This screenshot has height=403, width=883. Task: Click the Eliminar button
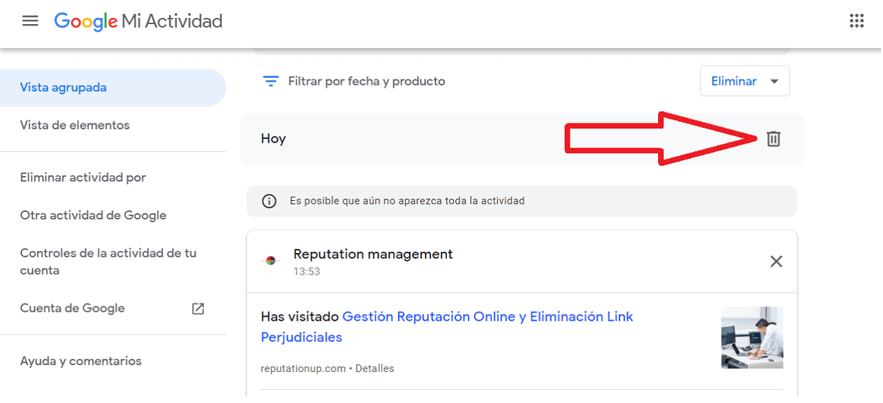(x=745, y=81)
